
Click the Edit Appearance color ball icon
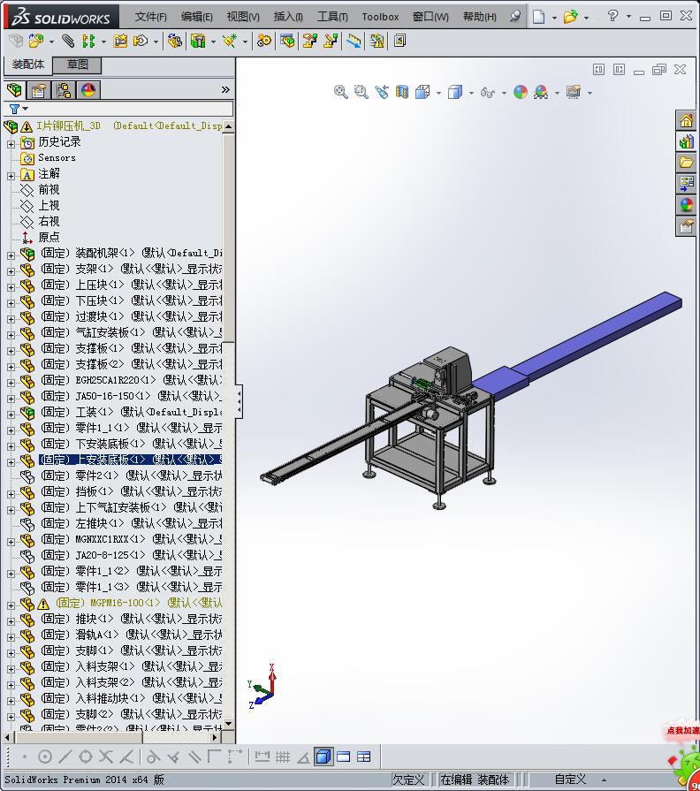click(521, 92)
